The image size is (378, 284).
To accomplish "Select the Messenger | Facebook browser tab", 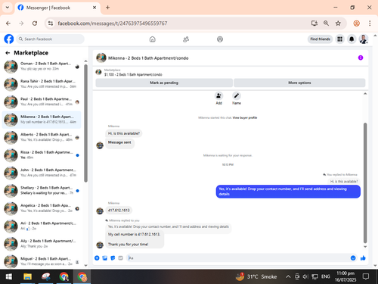I will click(x=57, y=8).
